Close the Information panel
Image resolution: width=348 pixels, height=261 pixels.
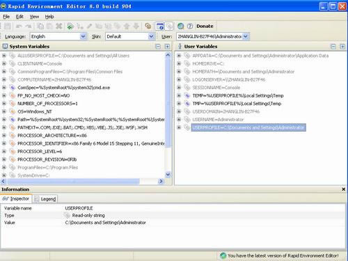(343, 189)
